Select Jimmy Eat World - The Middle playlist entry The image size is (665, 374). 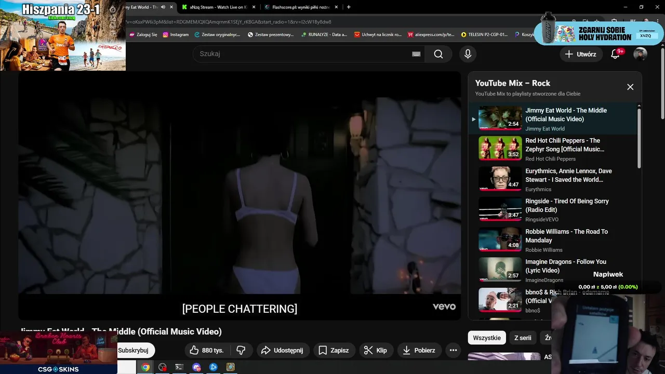tap(553, 119)
